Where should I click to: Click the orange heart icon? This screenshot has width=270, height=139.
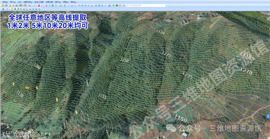(120, 5)
